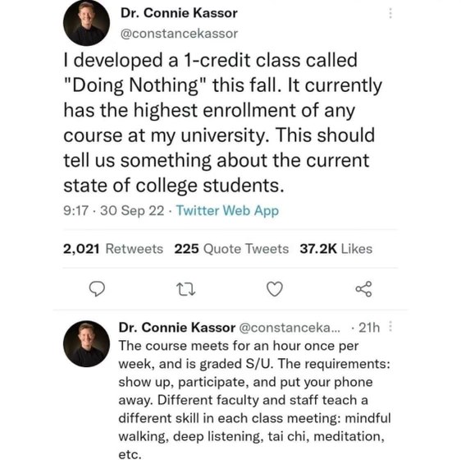The image size is (461, 460).
Task: Click the 21h timestamp on the reply
Action: 369,328
